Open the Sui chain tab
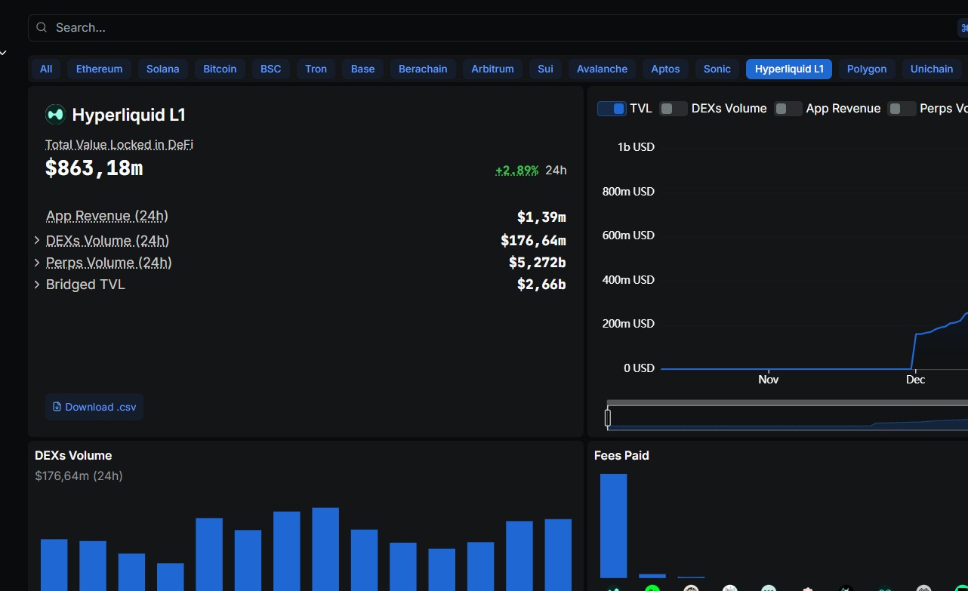This screenshot has height=591, width=968. 545,69
